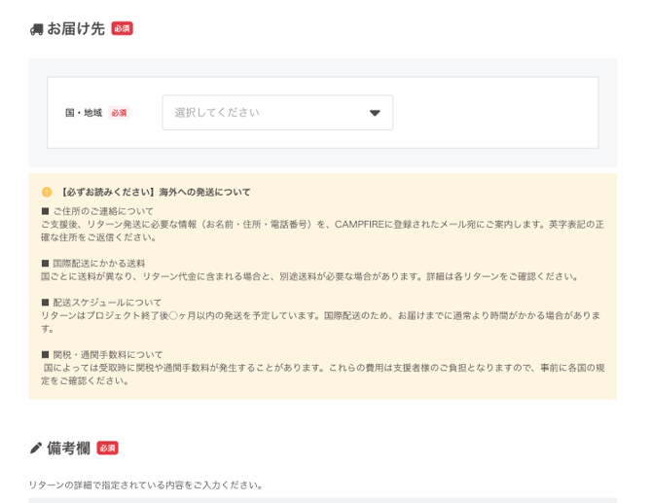The width and height of the screenshot is (652, 503).
Task: Click the 国・地域 field label
Action: tap(84, 113)
